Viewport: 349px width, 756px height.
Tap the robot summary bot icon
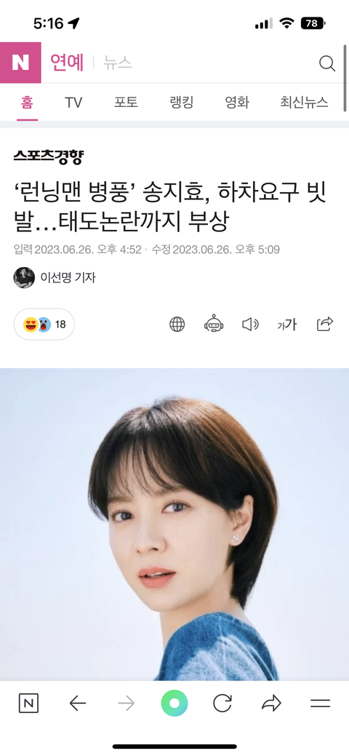(214, 324)
